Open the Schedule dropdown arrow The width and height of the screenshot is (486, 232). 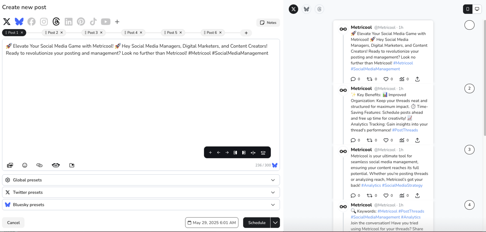click(275, 223)
